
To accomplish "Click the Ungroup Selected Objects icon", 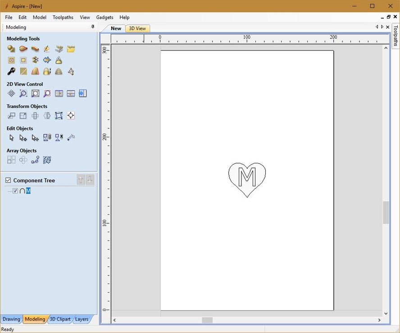I will click(59, 138).
